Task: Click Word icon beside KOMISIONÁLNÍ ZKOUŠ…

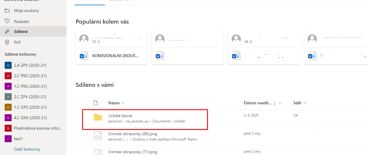Action: point(84,55)
